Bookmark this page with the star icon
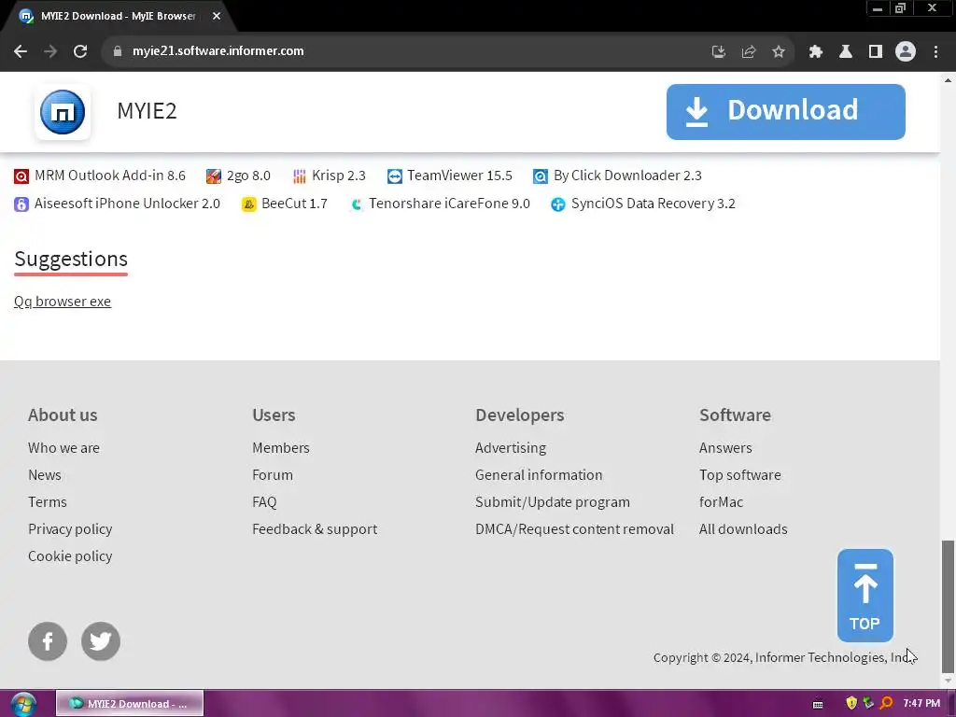956x717 pixels. 778,51
